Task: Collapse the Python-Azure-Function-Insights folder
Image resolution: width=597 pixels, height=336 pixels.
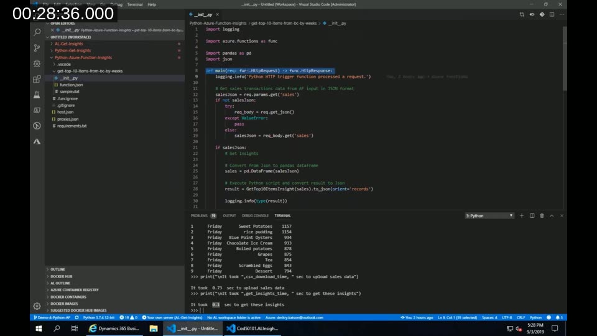Action: click(83, 57)
